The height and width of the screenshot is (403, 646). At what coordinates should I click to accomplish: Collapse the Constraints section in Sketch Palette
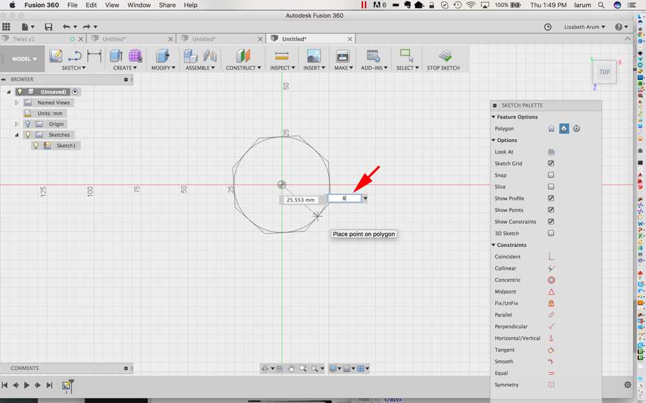point(494,245)
